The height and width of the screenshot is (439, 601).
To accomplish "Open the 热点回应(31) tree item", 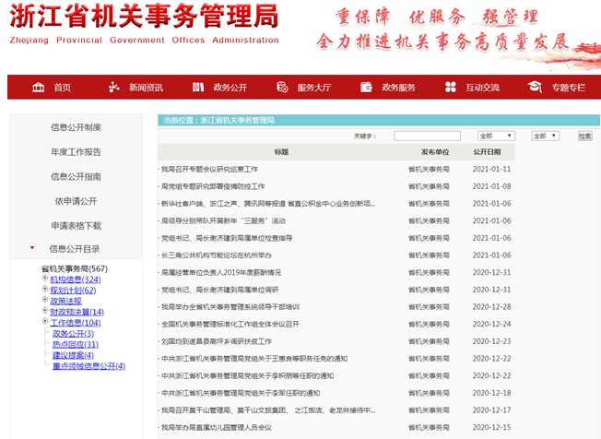I will coord(76,345).
